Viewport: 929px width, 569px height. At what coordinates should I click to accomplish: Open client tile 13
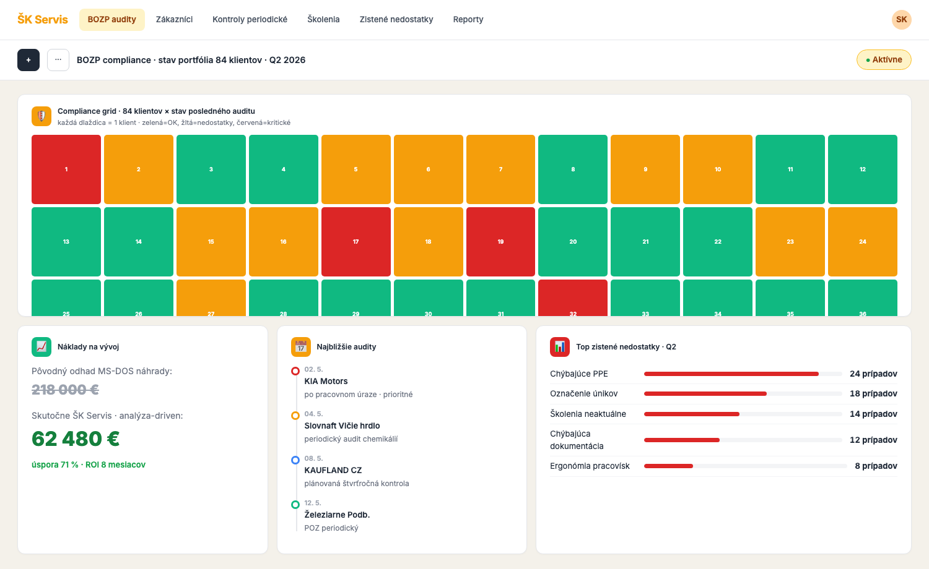[x=66, y=242]
